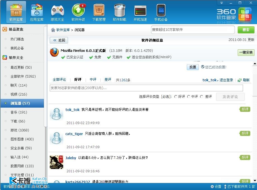Click the 360 软件管家 logo
Viewport: 257px width, 190px height.
pyautogui.click(x=234, y=15)
